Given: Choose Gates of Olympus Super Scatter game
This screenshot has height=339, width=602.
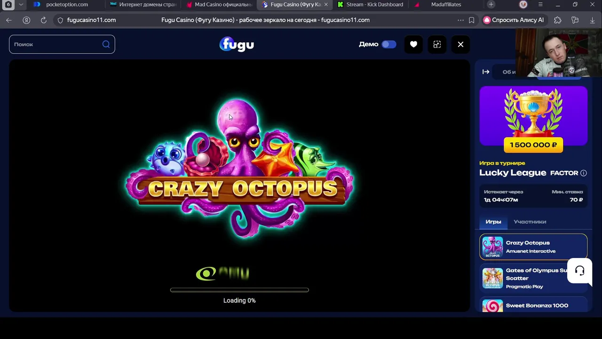Looking at the screenshot, I should (533, 278).
